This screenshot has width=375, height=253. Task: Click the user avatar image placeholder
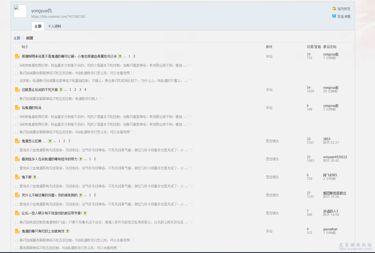point(20,11)
